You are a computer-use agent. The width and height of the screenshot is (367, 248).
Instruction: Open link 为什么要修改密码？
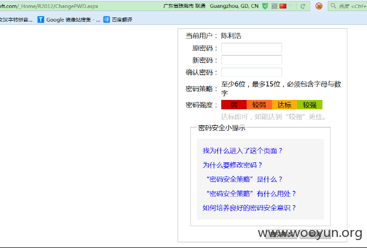(232, 165)
